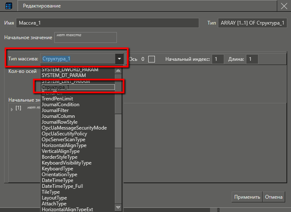Screen dimensions: 291x212
Task: Click the Длина input field
Action: point(252,59)
